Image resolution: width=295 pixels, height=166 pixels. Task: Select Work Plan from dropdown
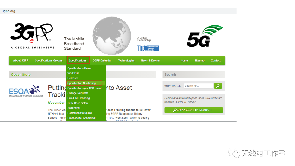73,73
